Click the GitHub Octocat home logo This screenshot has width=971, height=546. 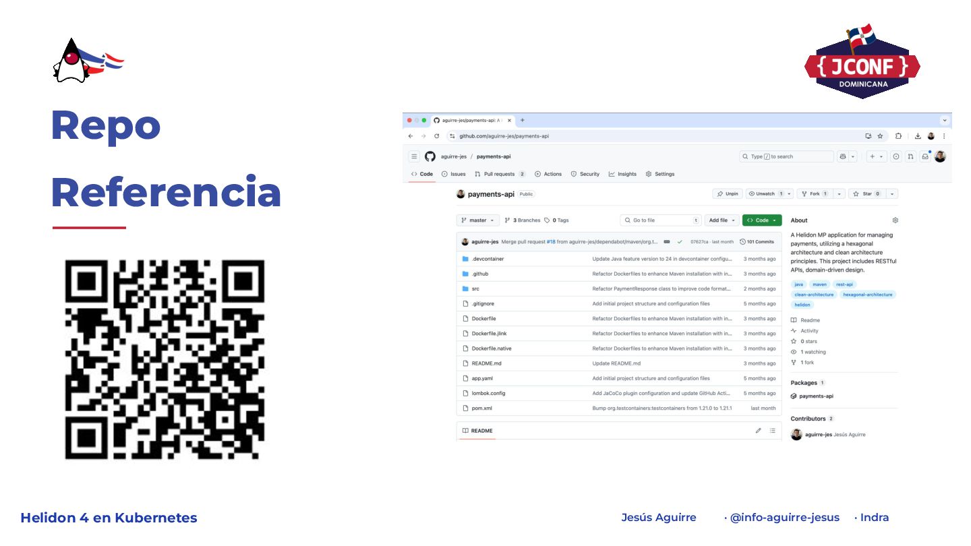click(430, 156)
